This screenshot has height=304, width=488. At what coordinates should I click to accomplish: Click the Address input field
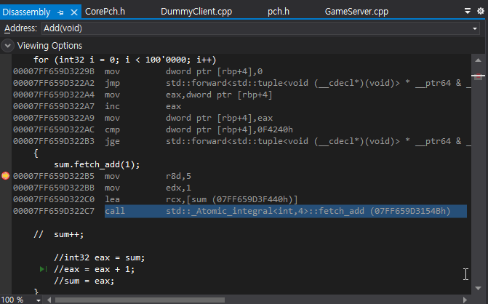tap(256, 28)
